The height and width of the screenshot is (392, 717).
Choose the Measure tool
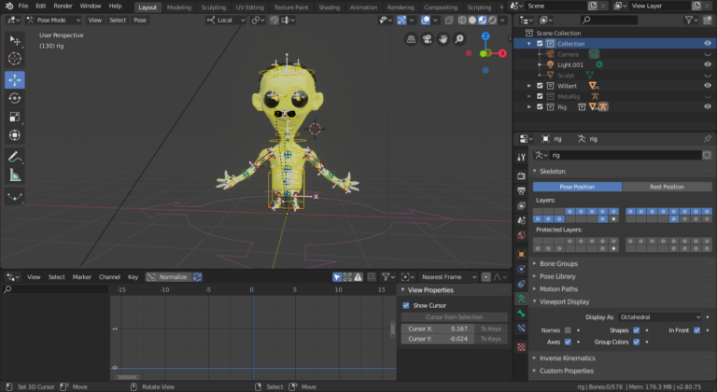[x=15, y=175]
